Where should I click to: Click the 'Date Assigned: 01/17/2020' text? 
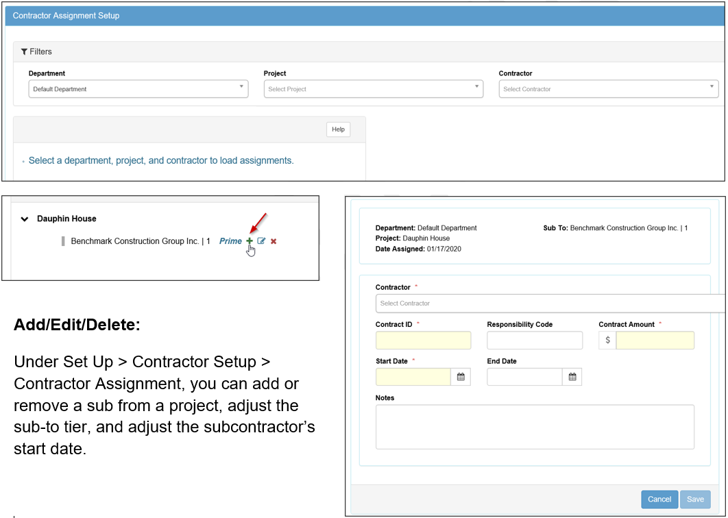(x=418, y=249)
